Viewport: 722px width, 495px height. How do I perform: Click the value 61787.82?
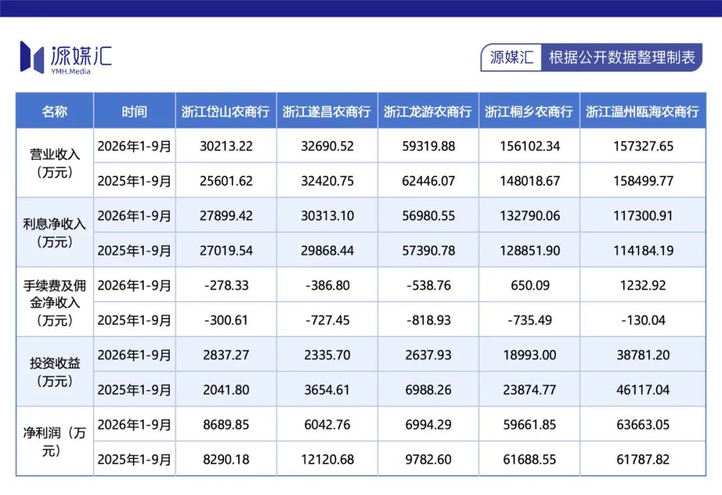(643, 460)
